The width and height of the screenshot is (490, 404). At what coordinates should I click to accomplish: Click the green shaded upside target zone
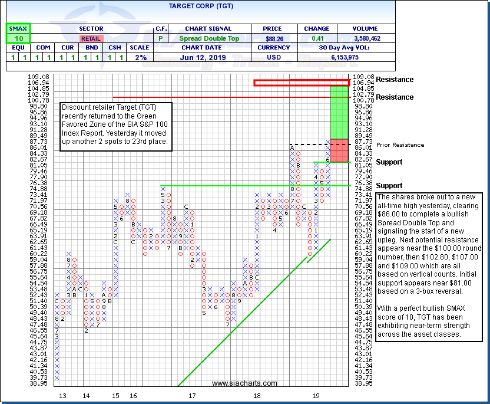(339, 112)
